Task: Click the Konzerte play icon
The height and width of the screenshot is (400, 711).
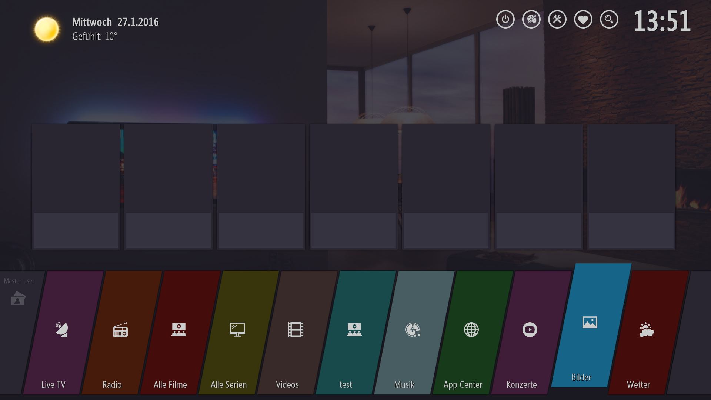Action: pyautogui.click(x=530, y=329)
